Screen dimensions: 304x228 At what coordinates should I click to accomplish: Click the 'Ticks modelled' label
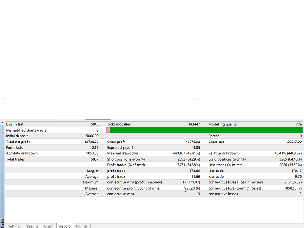pyautogui.click(x=119, y=124)
